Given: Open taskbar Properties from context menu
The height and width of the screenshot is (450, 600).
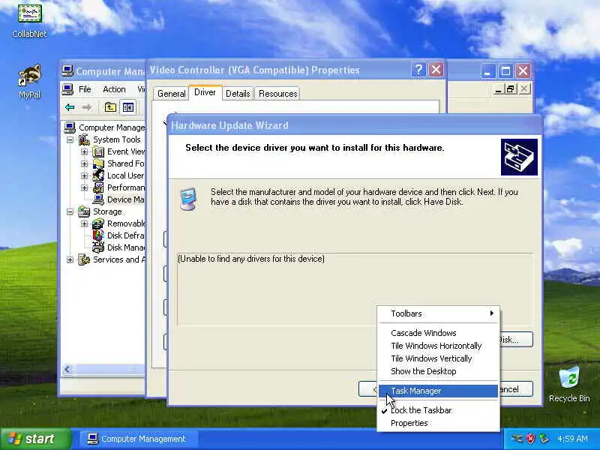Looking at the screenshot, I should (439, 423).
